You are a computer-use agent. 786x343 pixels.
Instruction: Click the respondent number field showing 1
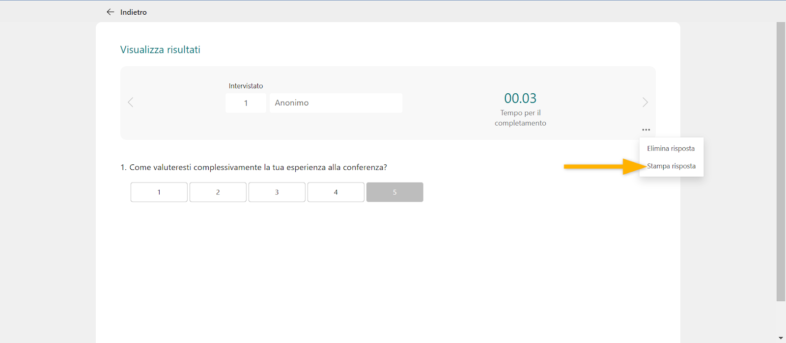(x=246, y=103)
